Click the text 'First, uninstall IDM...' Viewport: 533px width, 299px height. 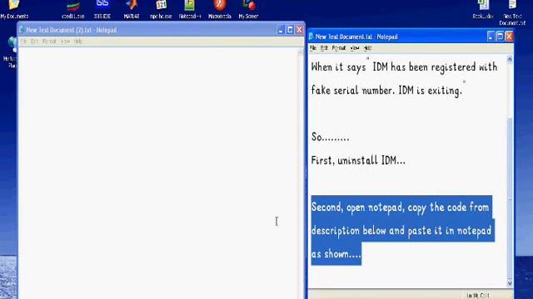click(358, 160)
